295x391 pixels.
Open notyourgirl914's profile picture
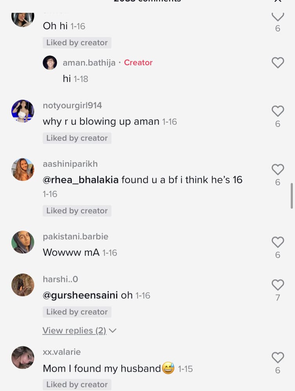(23, 111)
